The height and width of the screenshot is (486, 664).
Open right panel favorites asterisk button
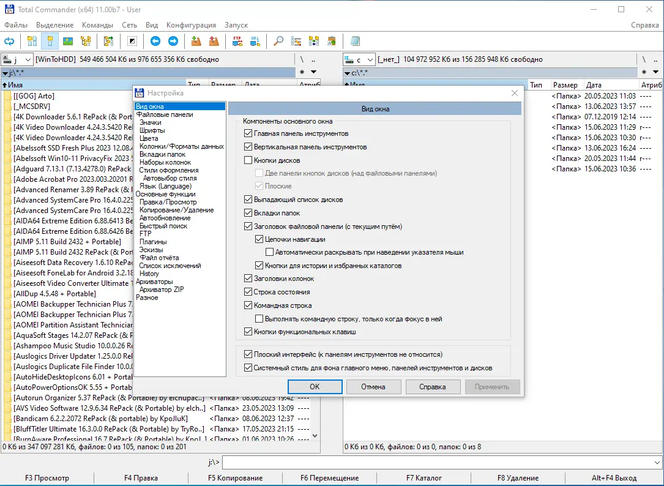[x=644, y=72]
